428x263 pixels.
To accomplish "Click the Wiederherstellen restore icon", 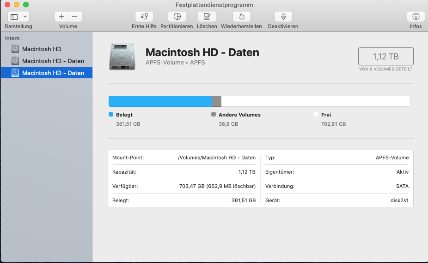I will (x=241, y=17).
